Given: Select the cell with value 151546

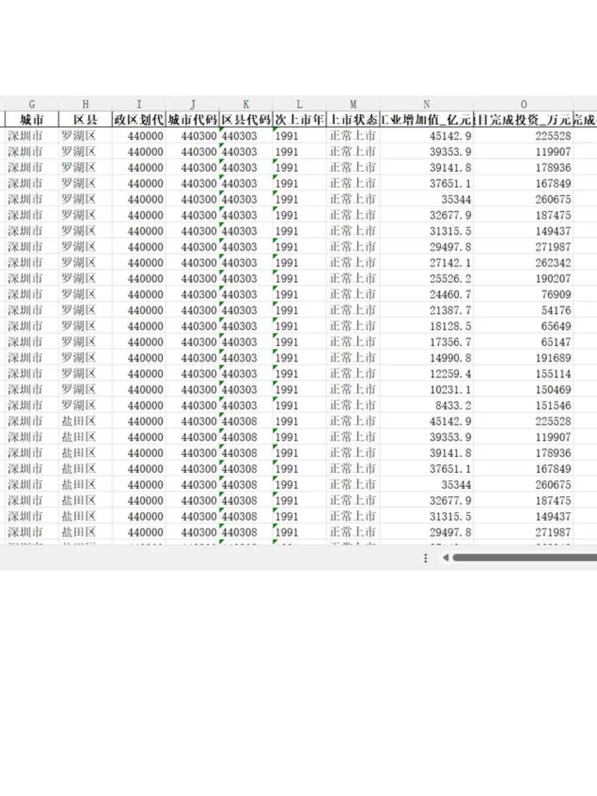Looking at the screenshot, I should click(524, 405).
